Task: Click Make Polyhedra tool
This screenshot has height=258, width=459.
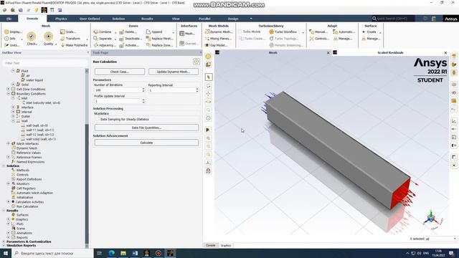Action: (74, 45)
